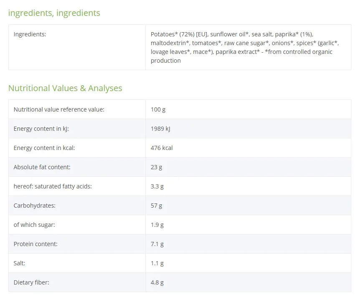Click the '57 g' carbohydrates value
The image size is (363, 305).
pos(157,206)
